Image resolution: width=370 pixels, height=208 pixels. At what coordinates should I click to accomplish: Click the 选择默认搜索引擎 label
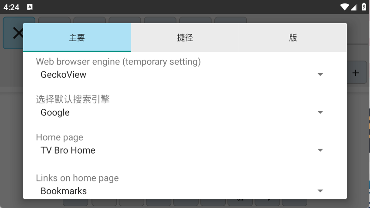73,99
